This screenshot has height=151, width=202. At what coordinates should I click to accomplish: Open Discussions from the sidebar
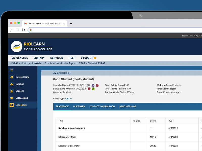click(x=22, y=98)
